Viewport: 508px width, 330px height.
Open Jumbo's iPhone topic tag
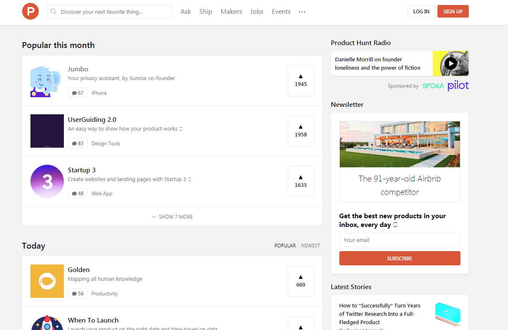click(x=99, y=93)
